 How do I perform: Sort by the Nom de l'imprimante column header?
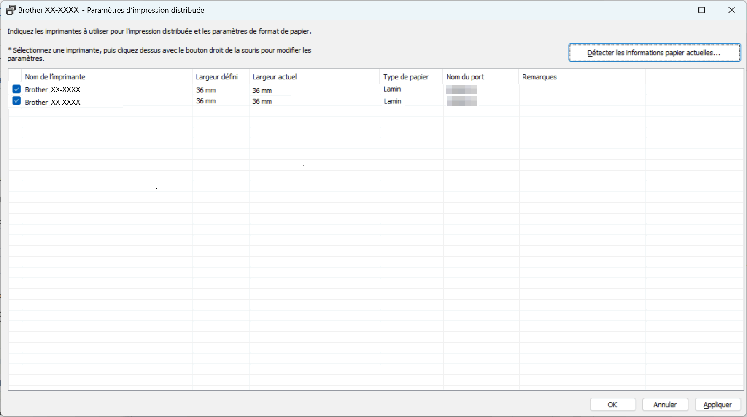click(55, 77)
